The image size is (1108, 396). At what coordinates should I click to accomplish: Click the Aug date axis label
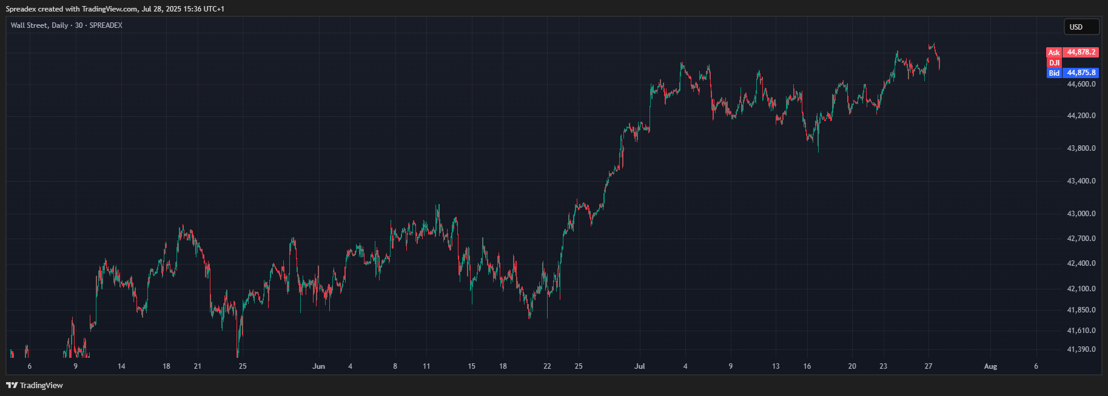click(x=990, y=366)
